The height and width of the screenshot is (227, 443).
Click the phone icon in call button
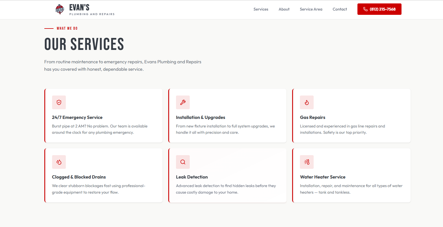tap(365, 9)
